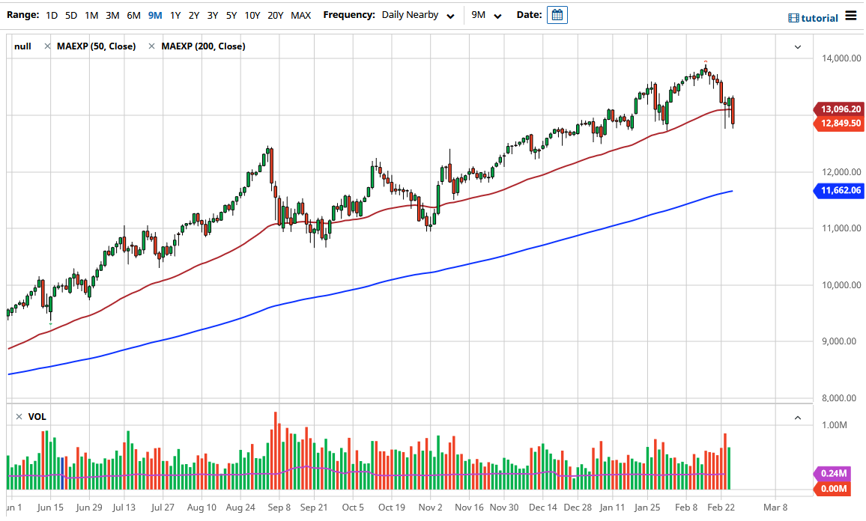Select the 5D range option
866x521 pixels.
(71, 15)
